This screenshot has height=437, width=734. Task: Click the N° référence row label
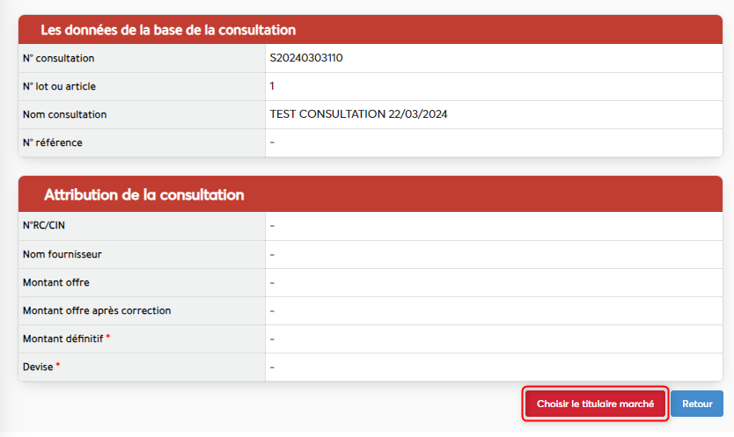[53, 142]
